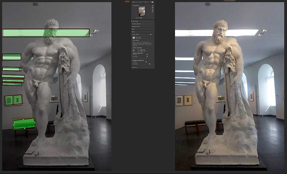The width and height of the screenshot is (287, 174).
Task: Select the green patch over the bench
Action: 24,124
